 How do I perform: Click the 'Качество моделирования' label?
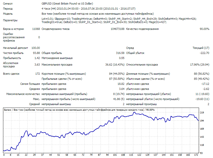tap(142, 29)
